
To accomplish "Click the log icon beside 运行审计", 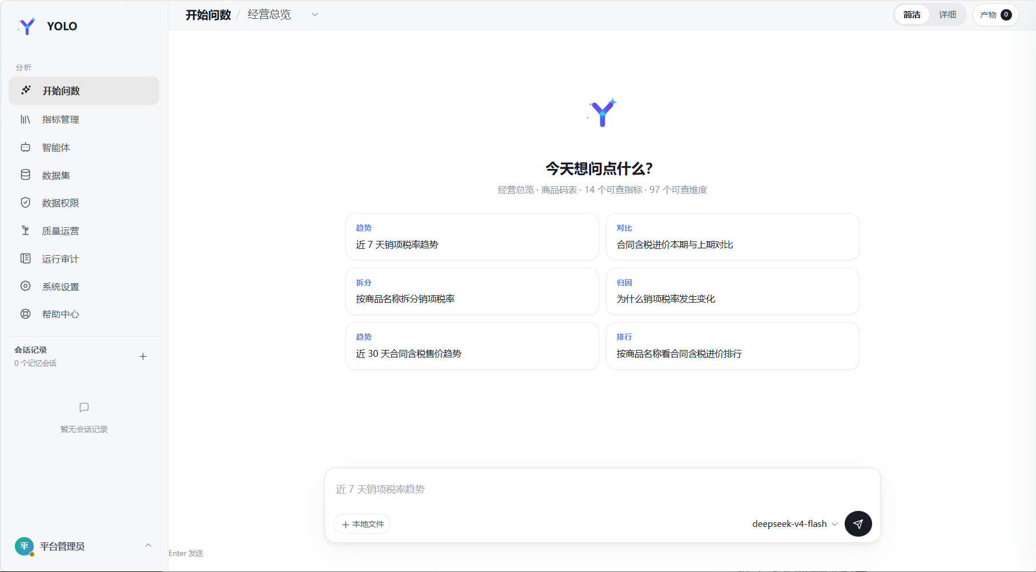I will pyautogui.click(x=26, y=259).
